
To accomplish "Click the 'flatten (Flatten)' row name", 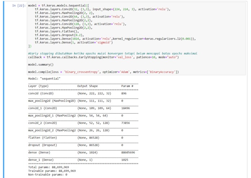I will (x=43, y=138).
